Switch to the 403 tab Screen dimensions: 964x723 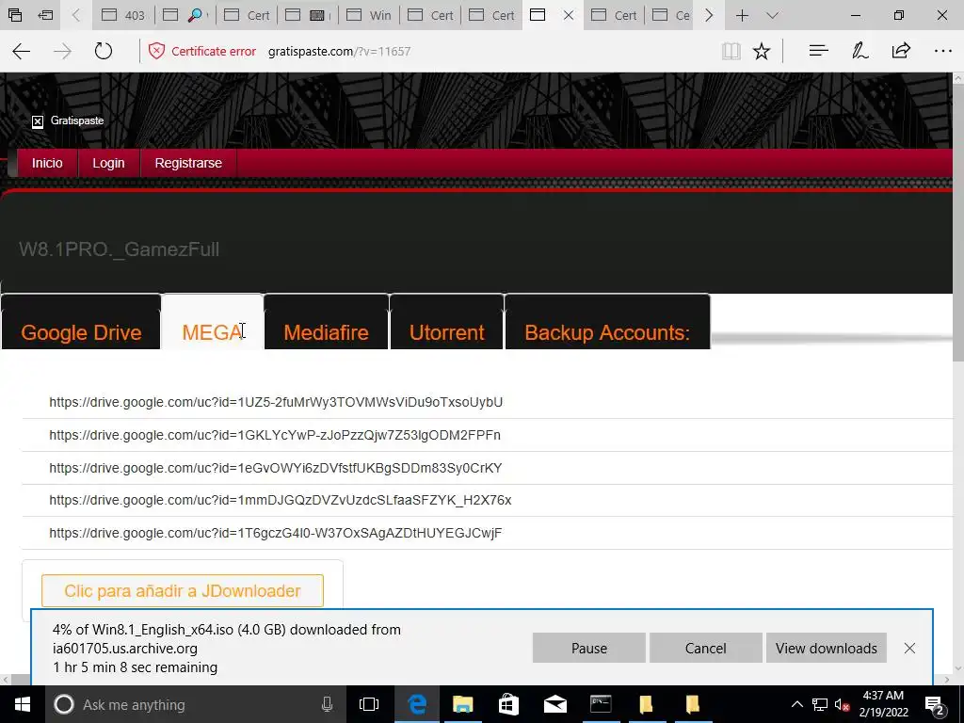click(x=123, y=15)
